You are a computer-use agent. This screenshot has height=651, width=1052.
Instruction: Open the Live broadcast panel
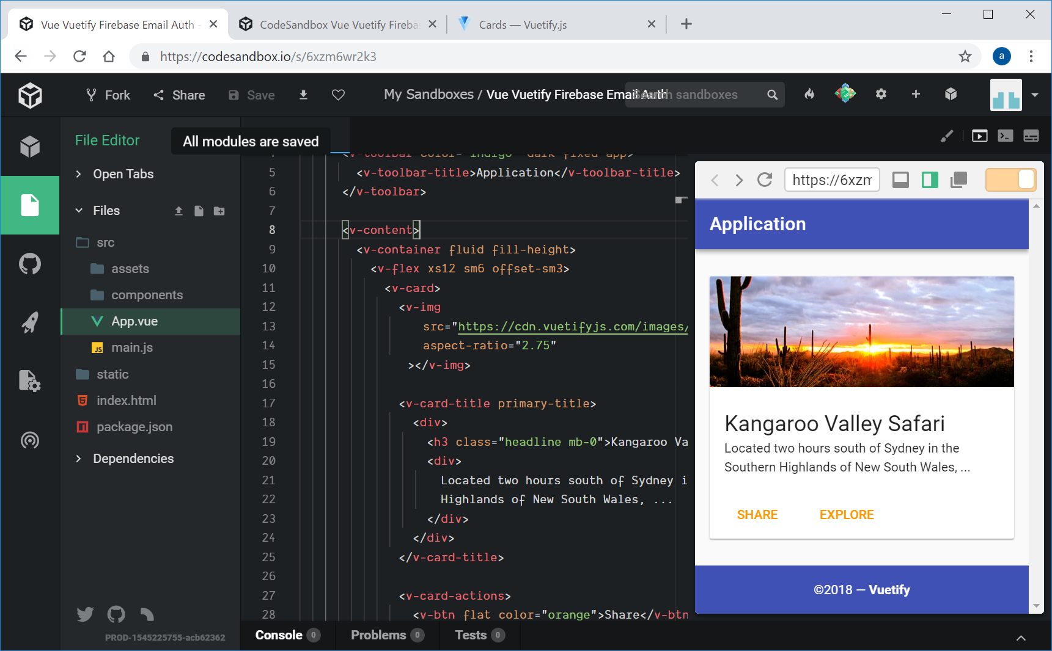(x=30, y=440)
